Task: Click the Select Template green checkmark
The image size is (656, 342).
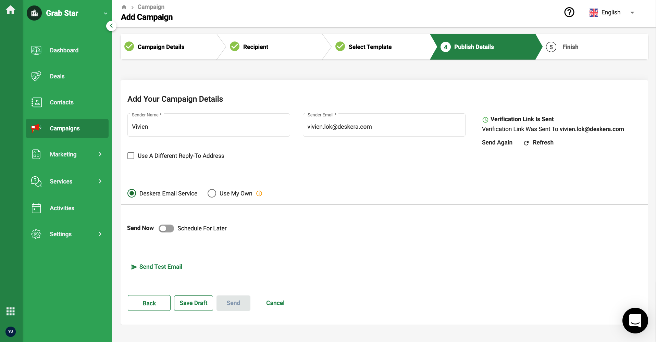Action: point(340,46)
